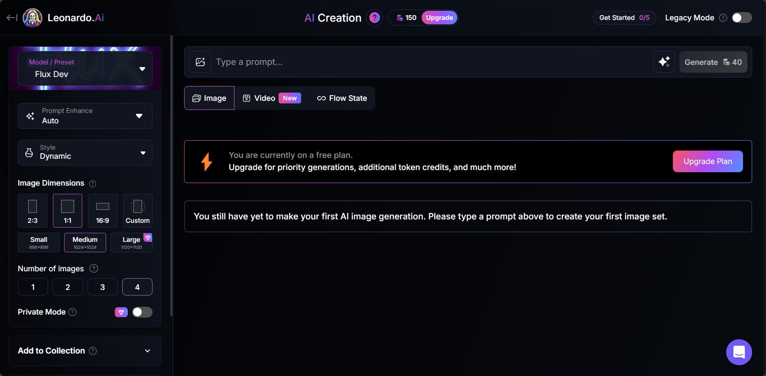Click the token credits coin icon
Image resolution: width=766 pixels, height=376 pixels.
point(400,18)
